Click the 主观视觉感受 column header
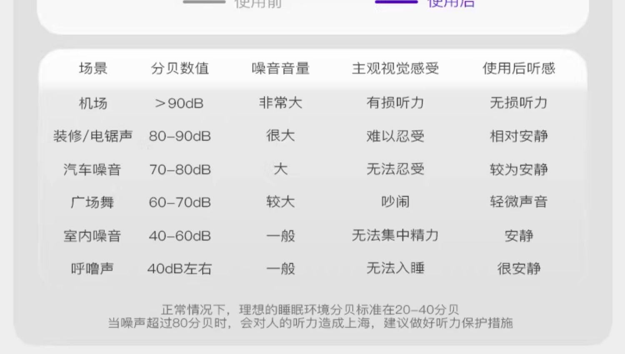625x354 pixels. tap(395, 68)
